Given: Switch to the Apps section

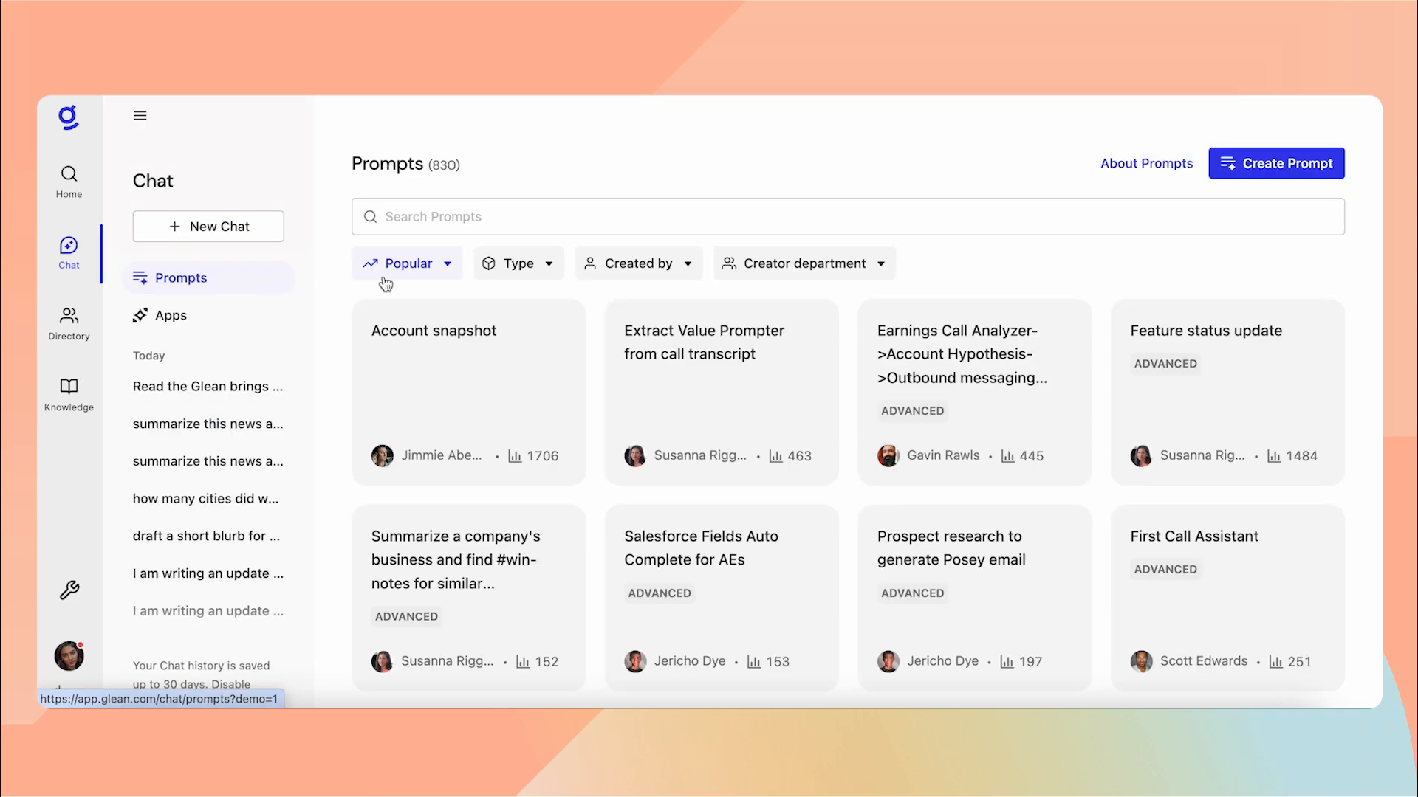Looking at the screenshot, I should pyautogui.click(x=170, y=315).
